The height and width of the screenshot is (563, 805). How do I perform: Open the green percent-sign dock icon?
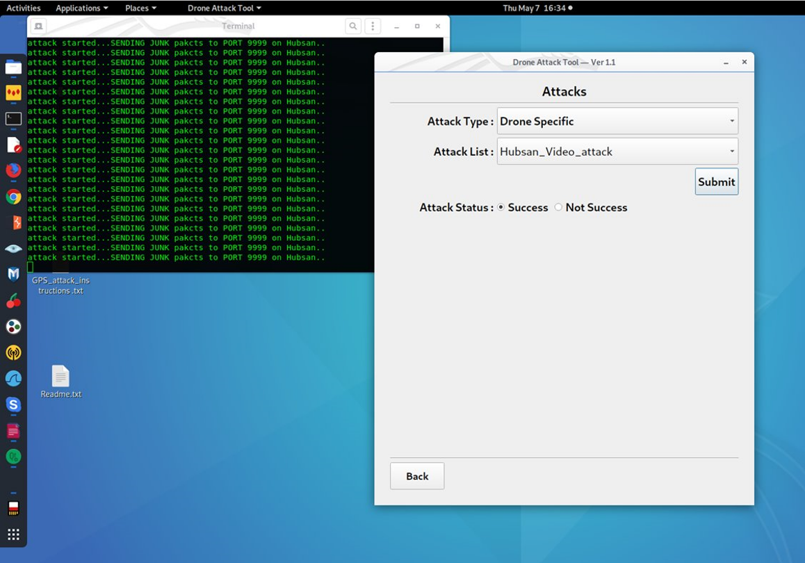tap(13, 456)
